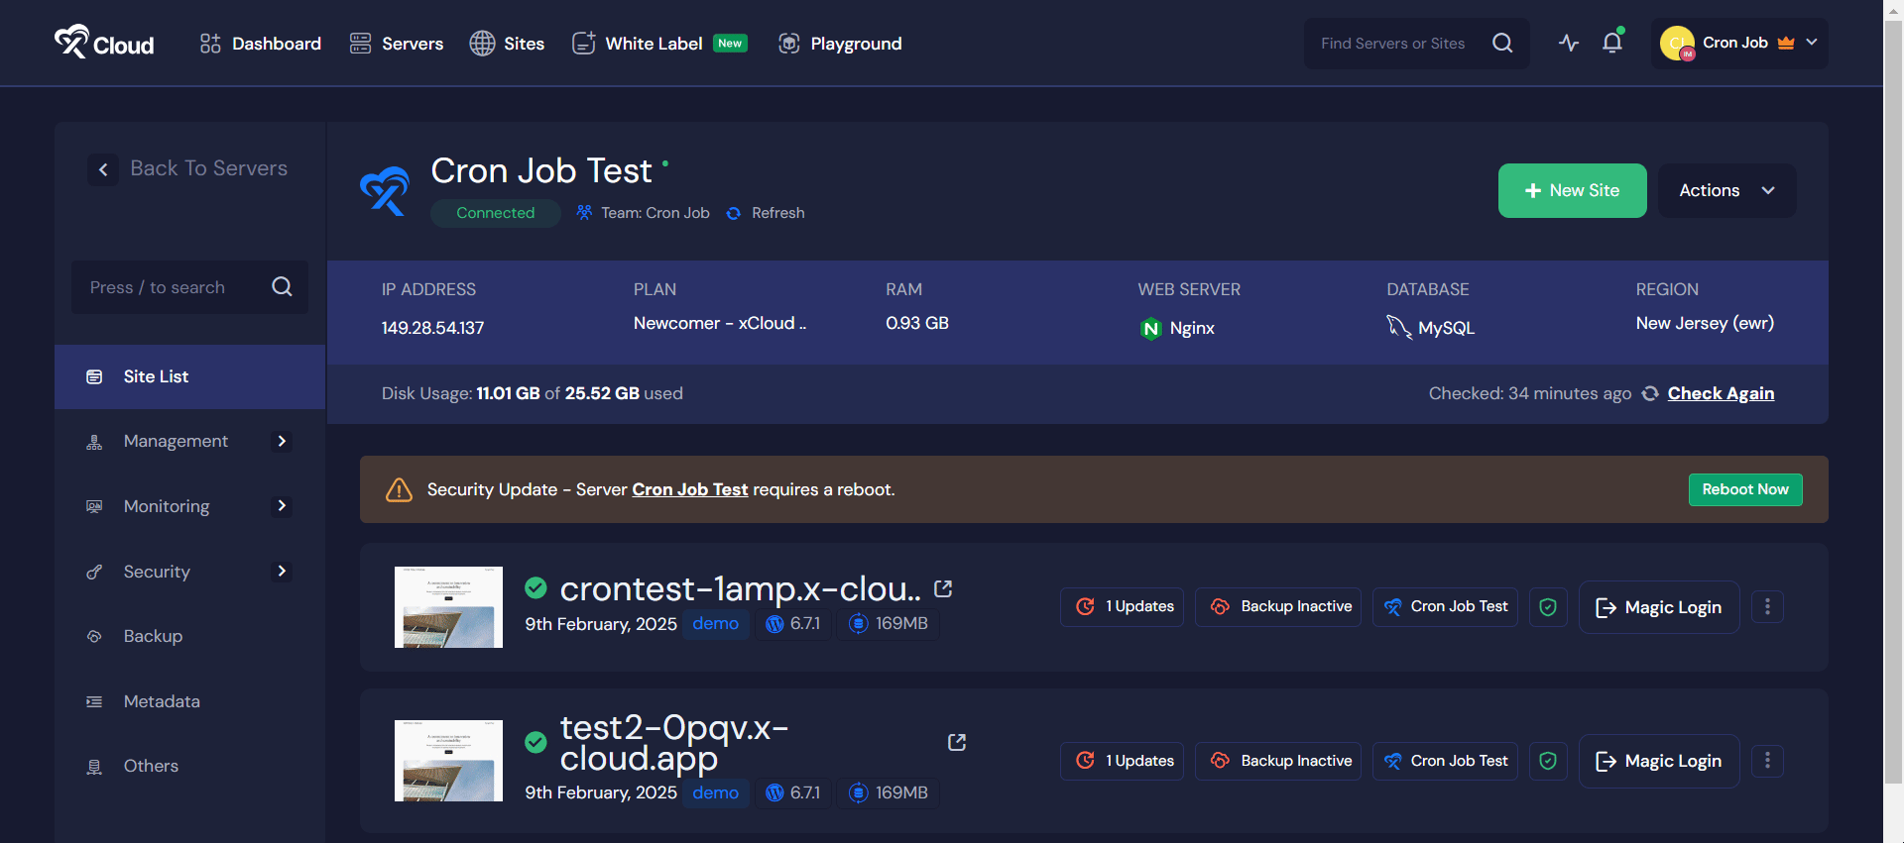The image size is (1904, 843).
Task: Go to the Sites page
Action: tap(507, 44)
